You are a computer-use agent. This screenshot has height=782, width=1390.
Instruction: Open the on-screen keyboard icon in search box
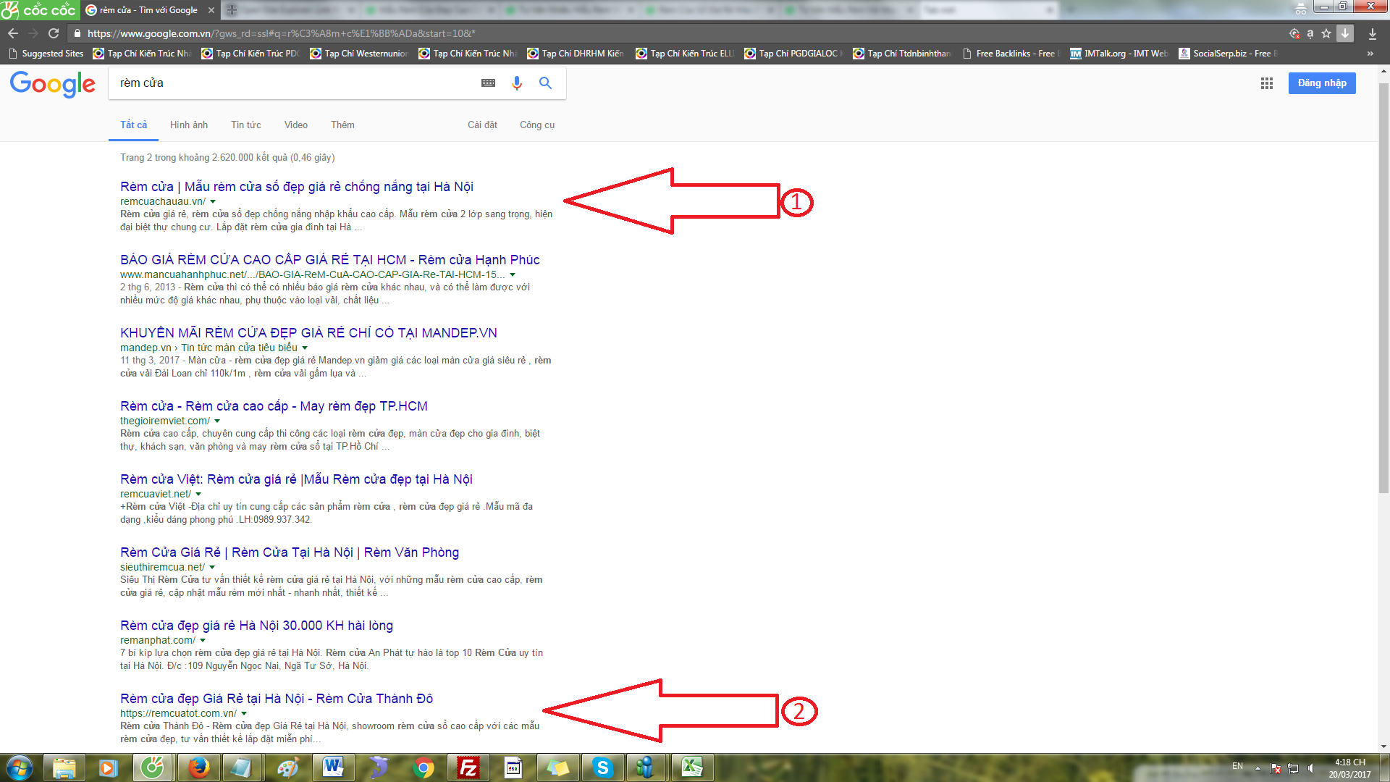click(489, 83)
